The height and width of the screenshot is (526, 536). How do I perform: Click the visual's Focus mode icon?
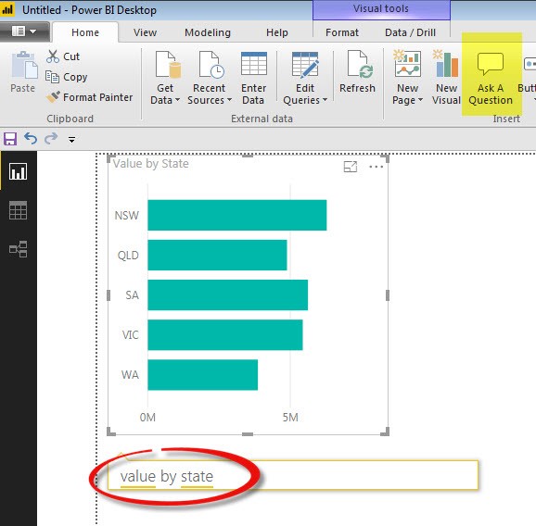(x=350, y=167)
